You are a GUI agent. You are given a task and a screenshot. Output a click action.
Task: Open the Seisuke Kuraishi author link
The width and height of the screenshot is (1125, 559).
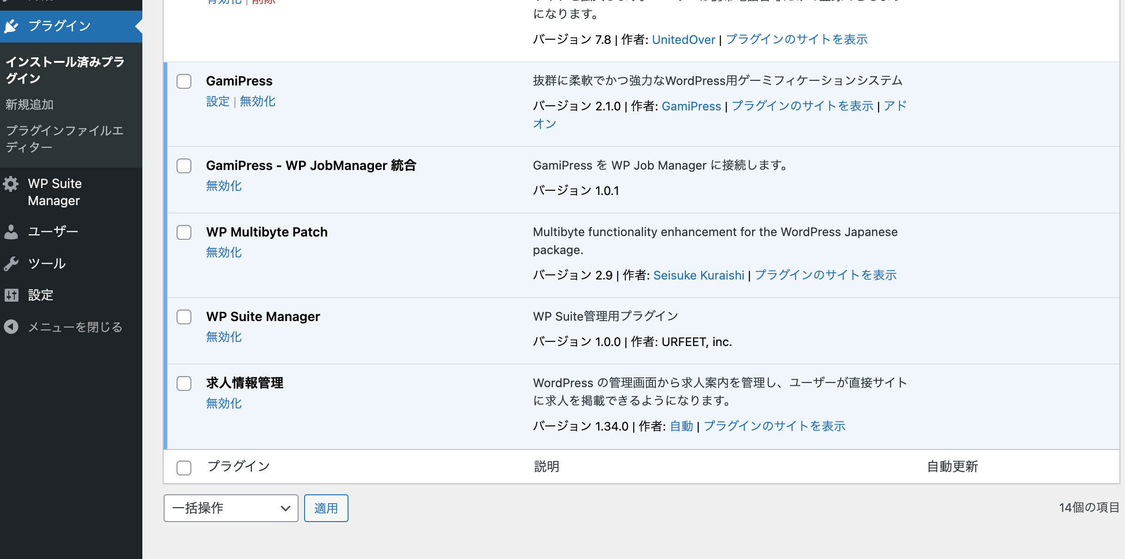tap(699, 275)
